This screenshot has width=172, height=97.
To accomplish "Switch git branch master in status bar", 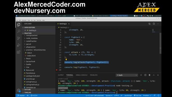I will click(21, 95).
